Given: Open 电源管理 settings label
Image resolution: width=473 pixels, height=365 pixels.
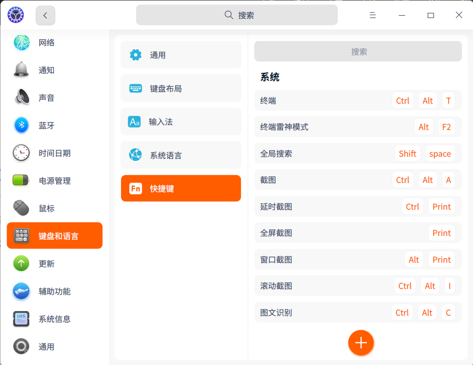Looking at the screenshot, I should click(x=54, y=181).
